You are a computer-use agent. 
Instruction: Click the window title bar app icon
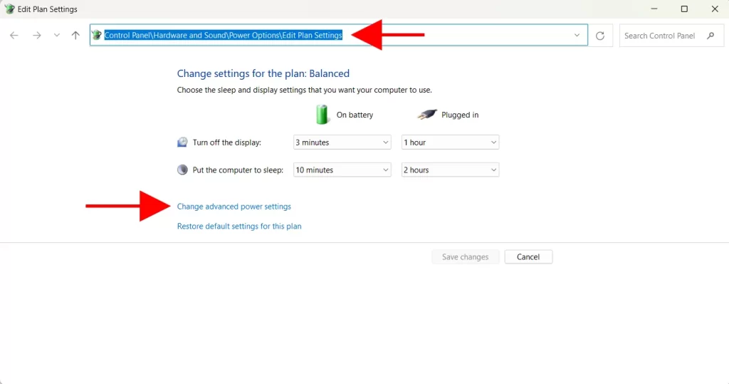tap(9, 9)
